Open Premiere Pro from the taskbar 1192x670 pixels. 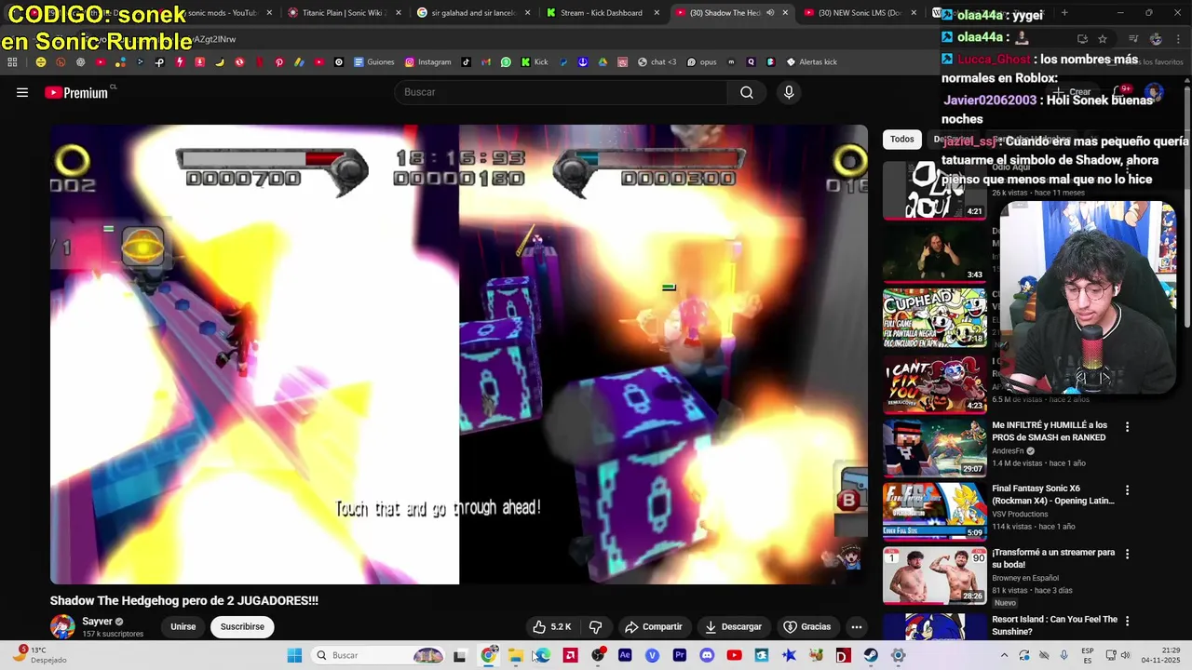[680, 655]
